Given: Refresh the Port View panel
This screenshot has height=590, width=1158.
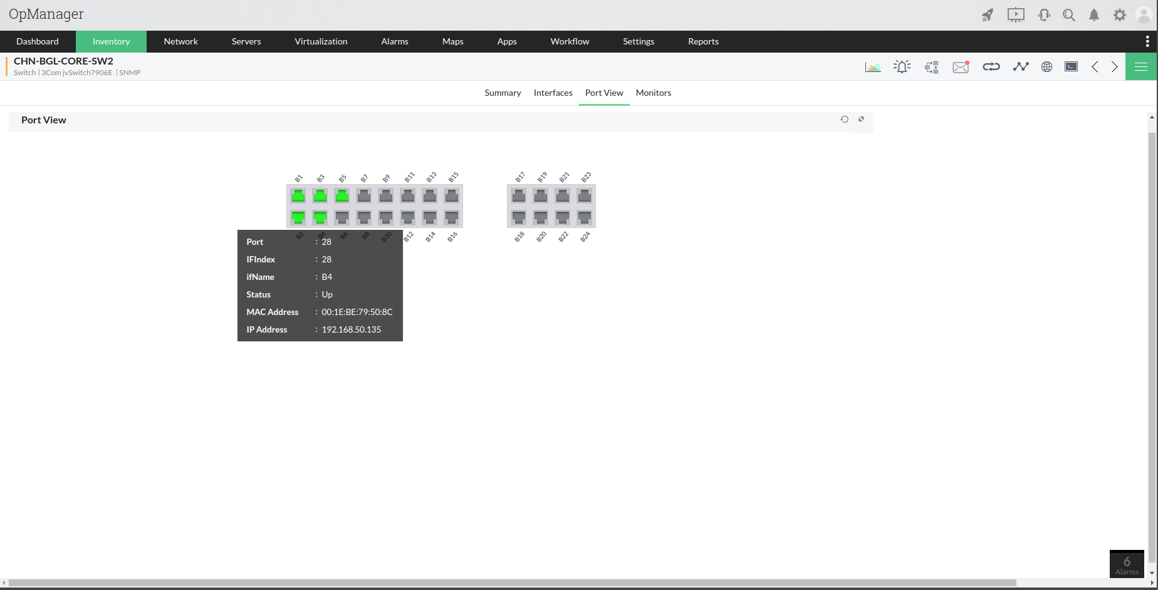Looking at the screenshot, I should point(845,119).
